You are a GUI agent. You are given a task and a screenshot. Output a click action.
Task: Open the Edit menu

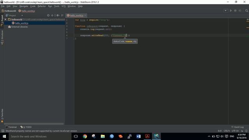pyautogui.click(x=9, y=6)
